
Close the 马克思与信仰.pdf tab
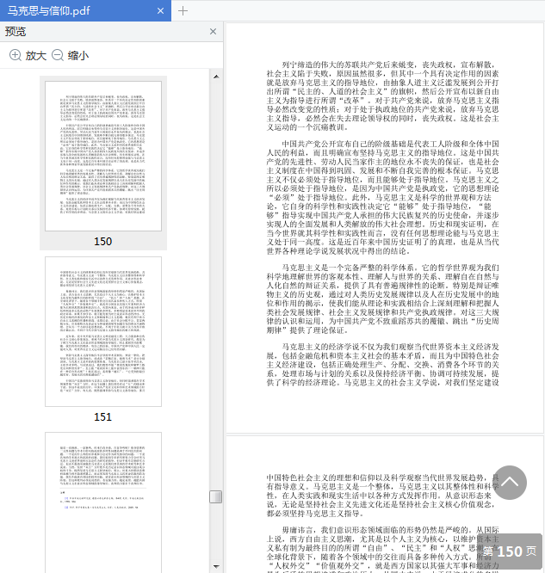click(160, 11)
